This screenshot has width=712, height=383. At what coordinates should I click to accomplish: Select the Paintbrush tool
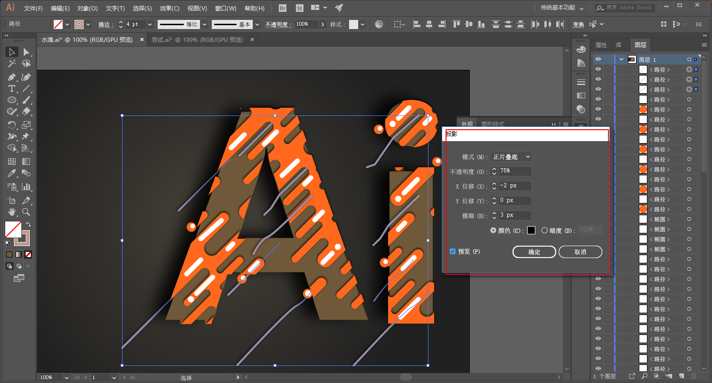tap(27, 100)
